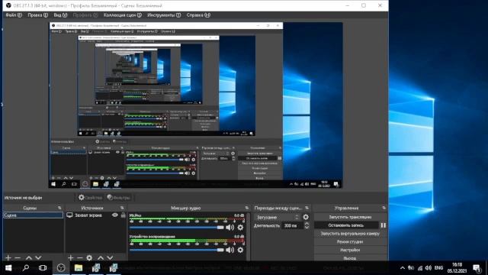This screenshot has width=488, height=275.
Task: Select the Захват экрана source
Action: pos(88,215)
